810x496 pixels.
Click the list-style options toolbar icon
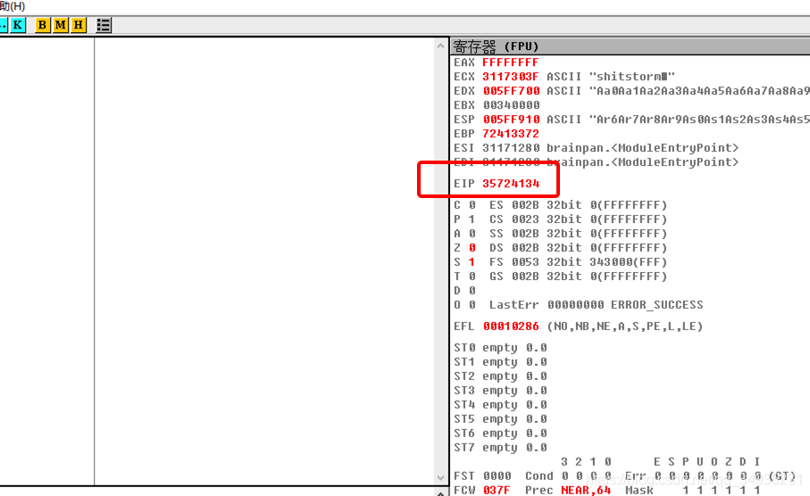click(104, 25)
